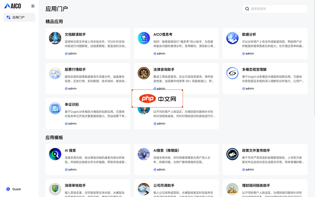Click the magnifier icon in the search box
This screenshot has width=315, height=197.
247,9
